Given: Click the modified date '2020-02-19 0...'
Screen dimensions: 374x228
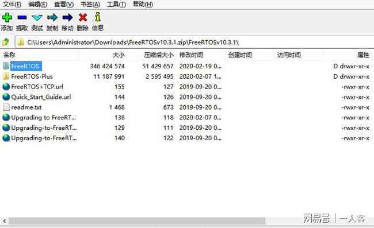Looking at the screenshot, I should (200, 66).
